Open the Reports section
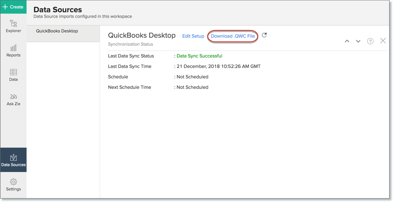This screenshot has height=202, width=393. tap(13, 51)
